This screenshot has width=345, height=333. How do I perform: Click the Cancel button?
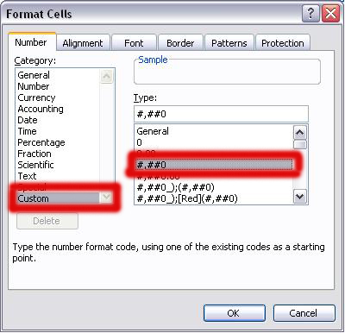(304, 313)
